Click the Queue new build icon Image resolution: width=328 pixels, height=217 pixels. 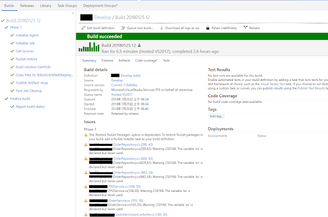[123, 28]
